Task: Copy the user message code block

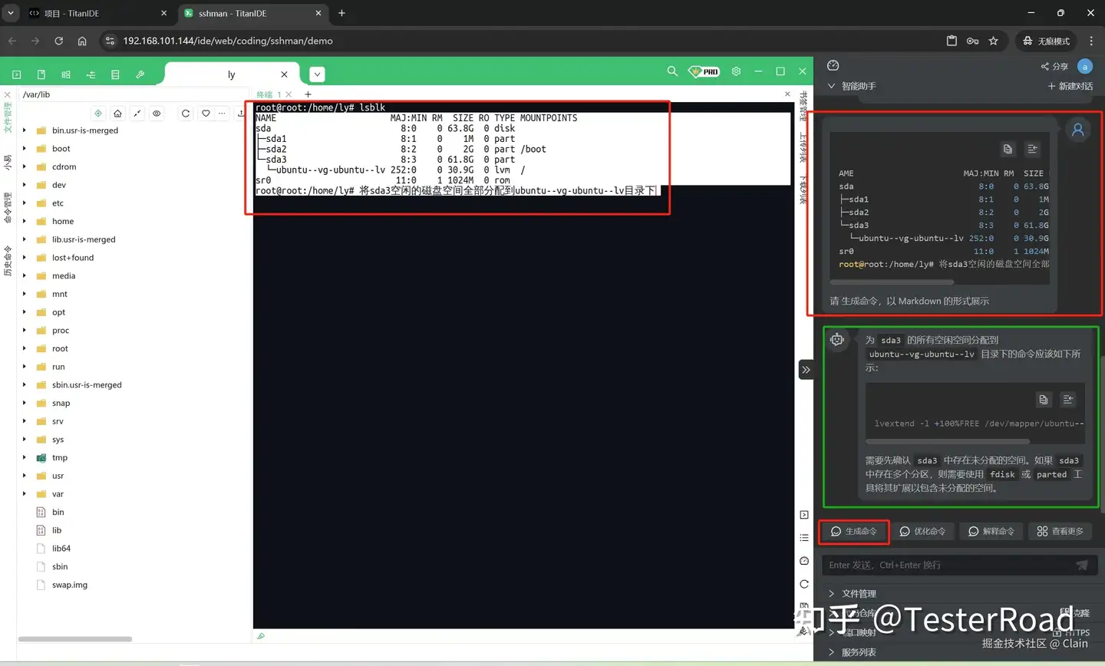Action: 1008,149
